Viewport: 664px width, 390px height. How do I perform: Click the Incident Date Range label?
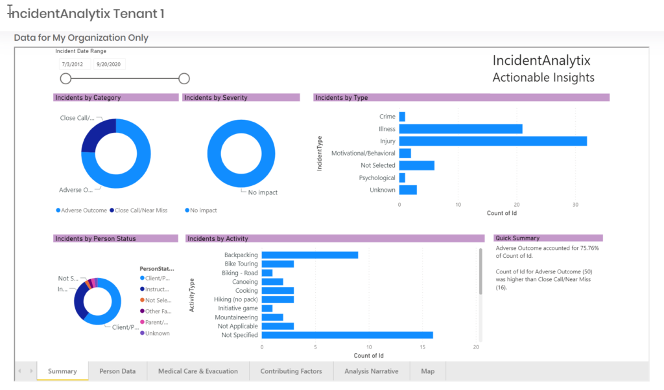coord(81,51)
